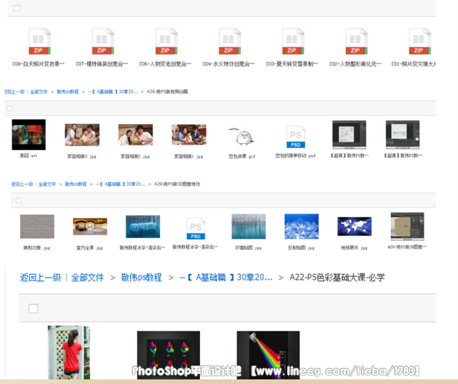Open the color wheels thumbnail in the A22 folder

[x=169, y=355]
